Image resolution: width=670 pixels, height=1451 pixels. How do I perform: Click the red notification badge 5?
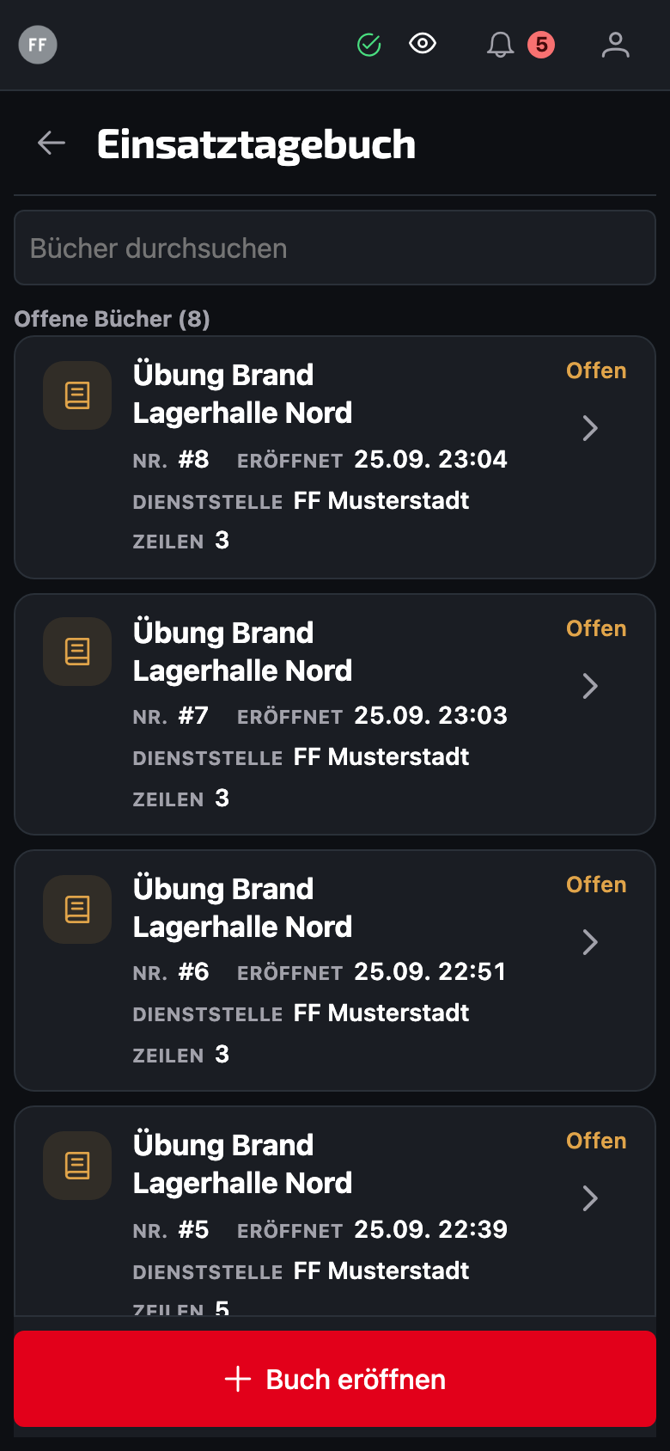[x=541, y=45]
